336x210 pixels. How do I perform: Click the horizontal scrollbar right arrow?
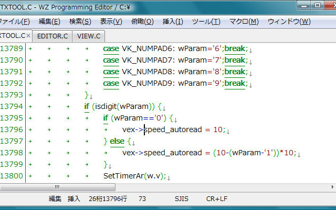[332, 187]
